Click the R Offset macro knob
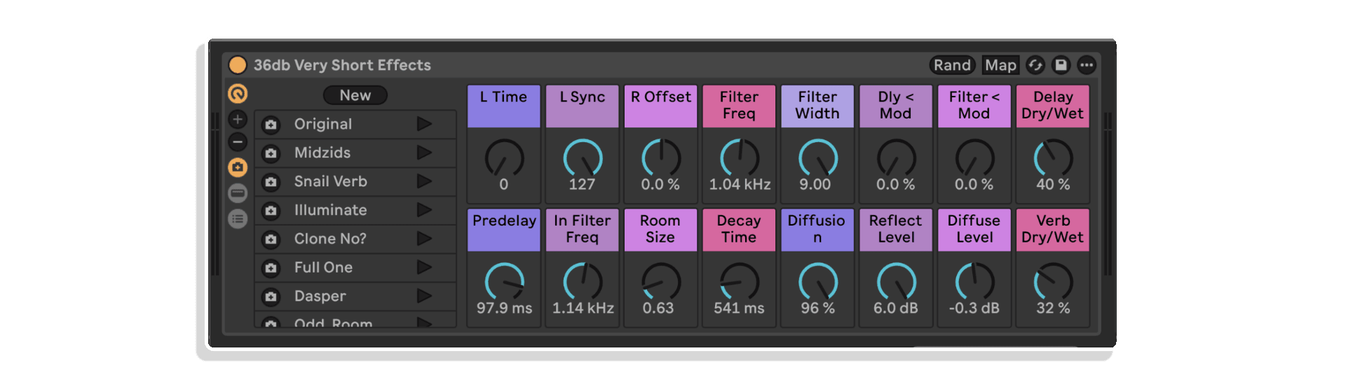 pyautogui.click(x=660, y=158)
